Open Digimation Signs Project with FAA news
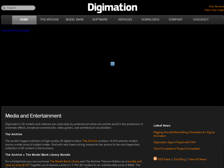Image resolution: width=224 pixels, height=168 pixels. pyautogui.click(x=174, y=142)
